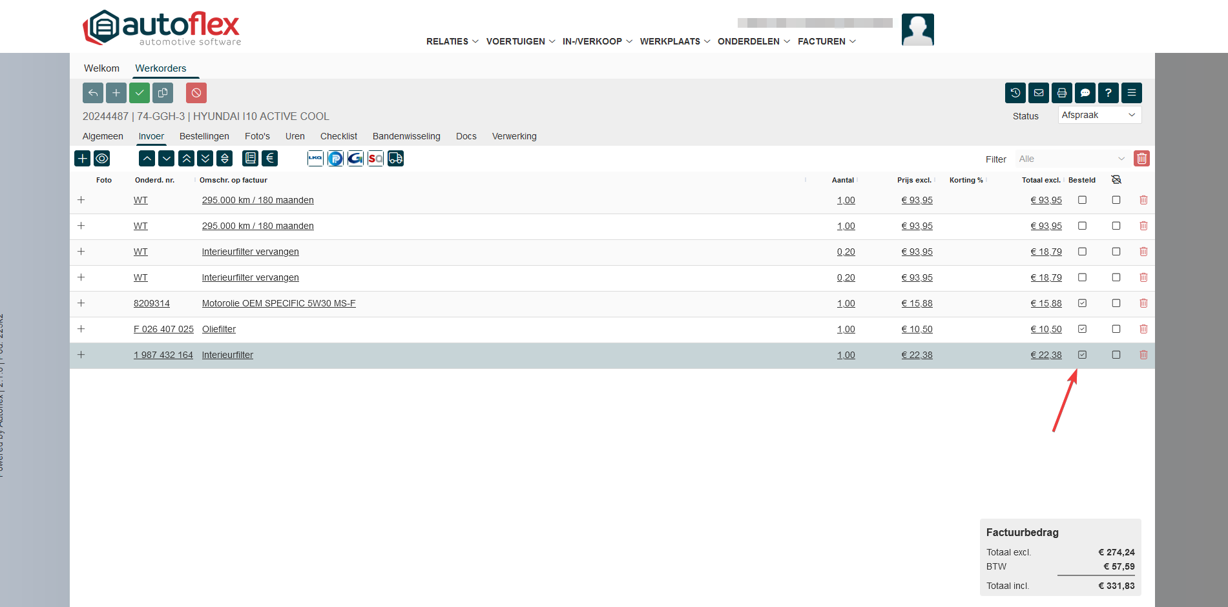Click the part number 8209314 link

[x=152, y=303]
